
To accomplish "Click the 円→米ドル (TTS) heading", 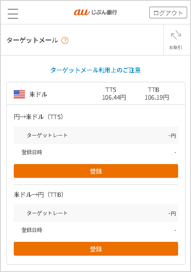I will 38,117.
